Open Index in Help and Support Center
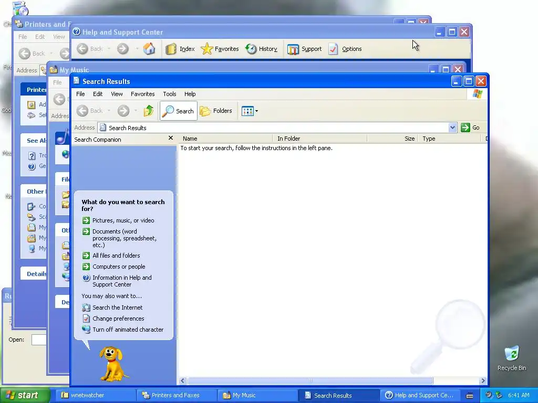 [x=180, y=49]
